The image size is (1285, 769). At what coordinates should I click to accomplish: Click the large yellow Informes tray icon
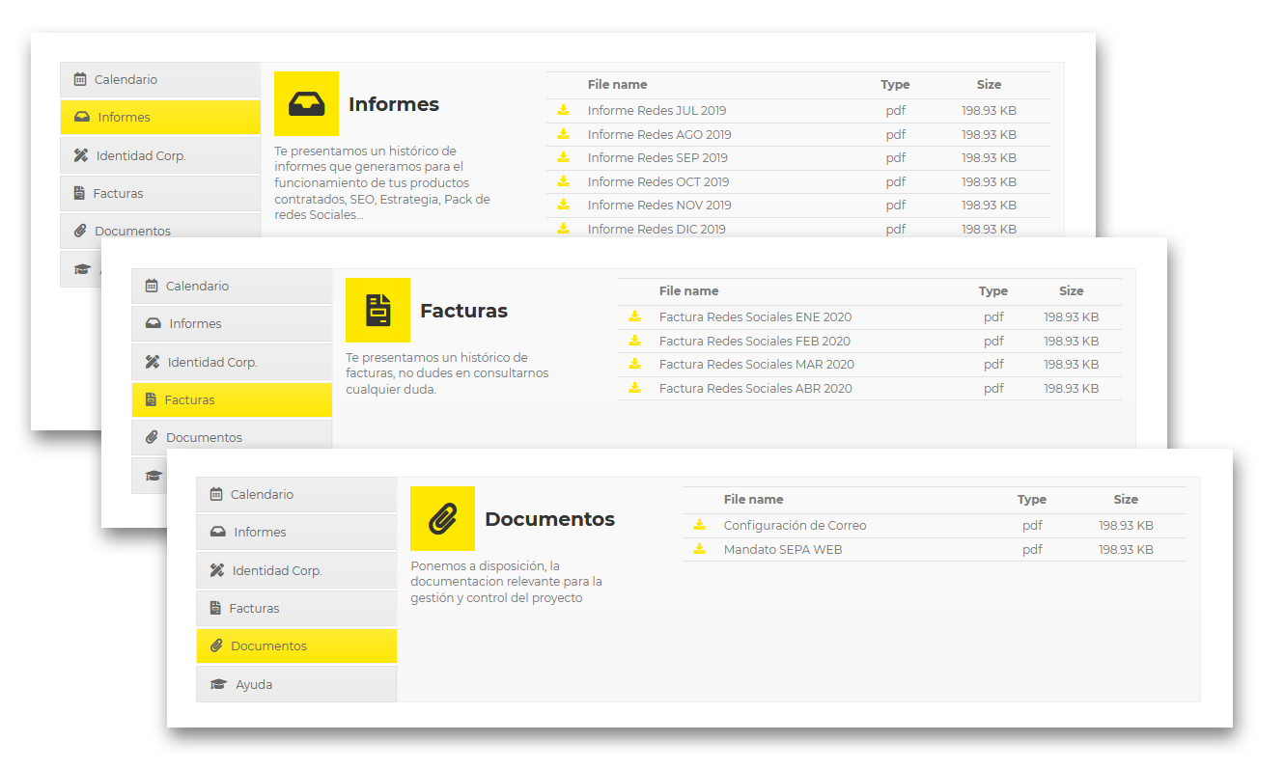point(306,103)
